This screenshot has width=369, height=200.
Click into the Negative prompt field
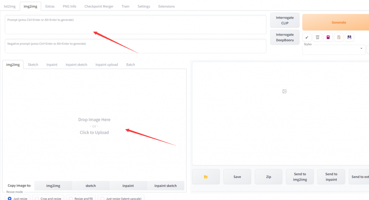click(x=135, y=46)
